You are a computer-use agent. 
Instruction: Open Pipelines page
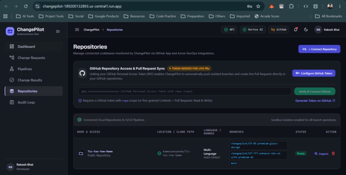[x=33, y=69]
